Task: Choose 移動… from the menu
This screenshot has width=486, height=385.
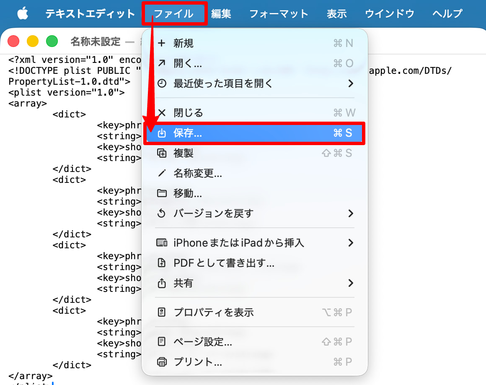Action: (x=254, y=193)
